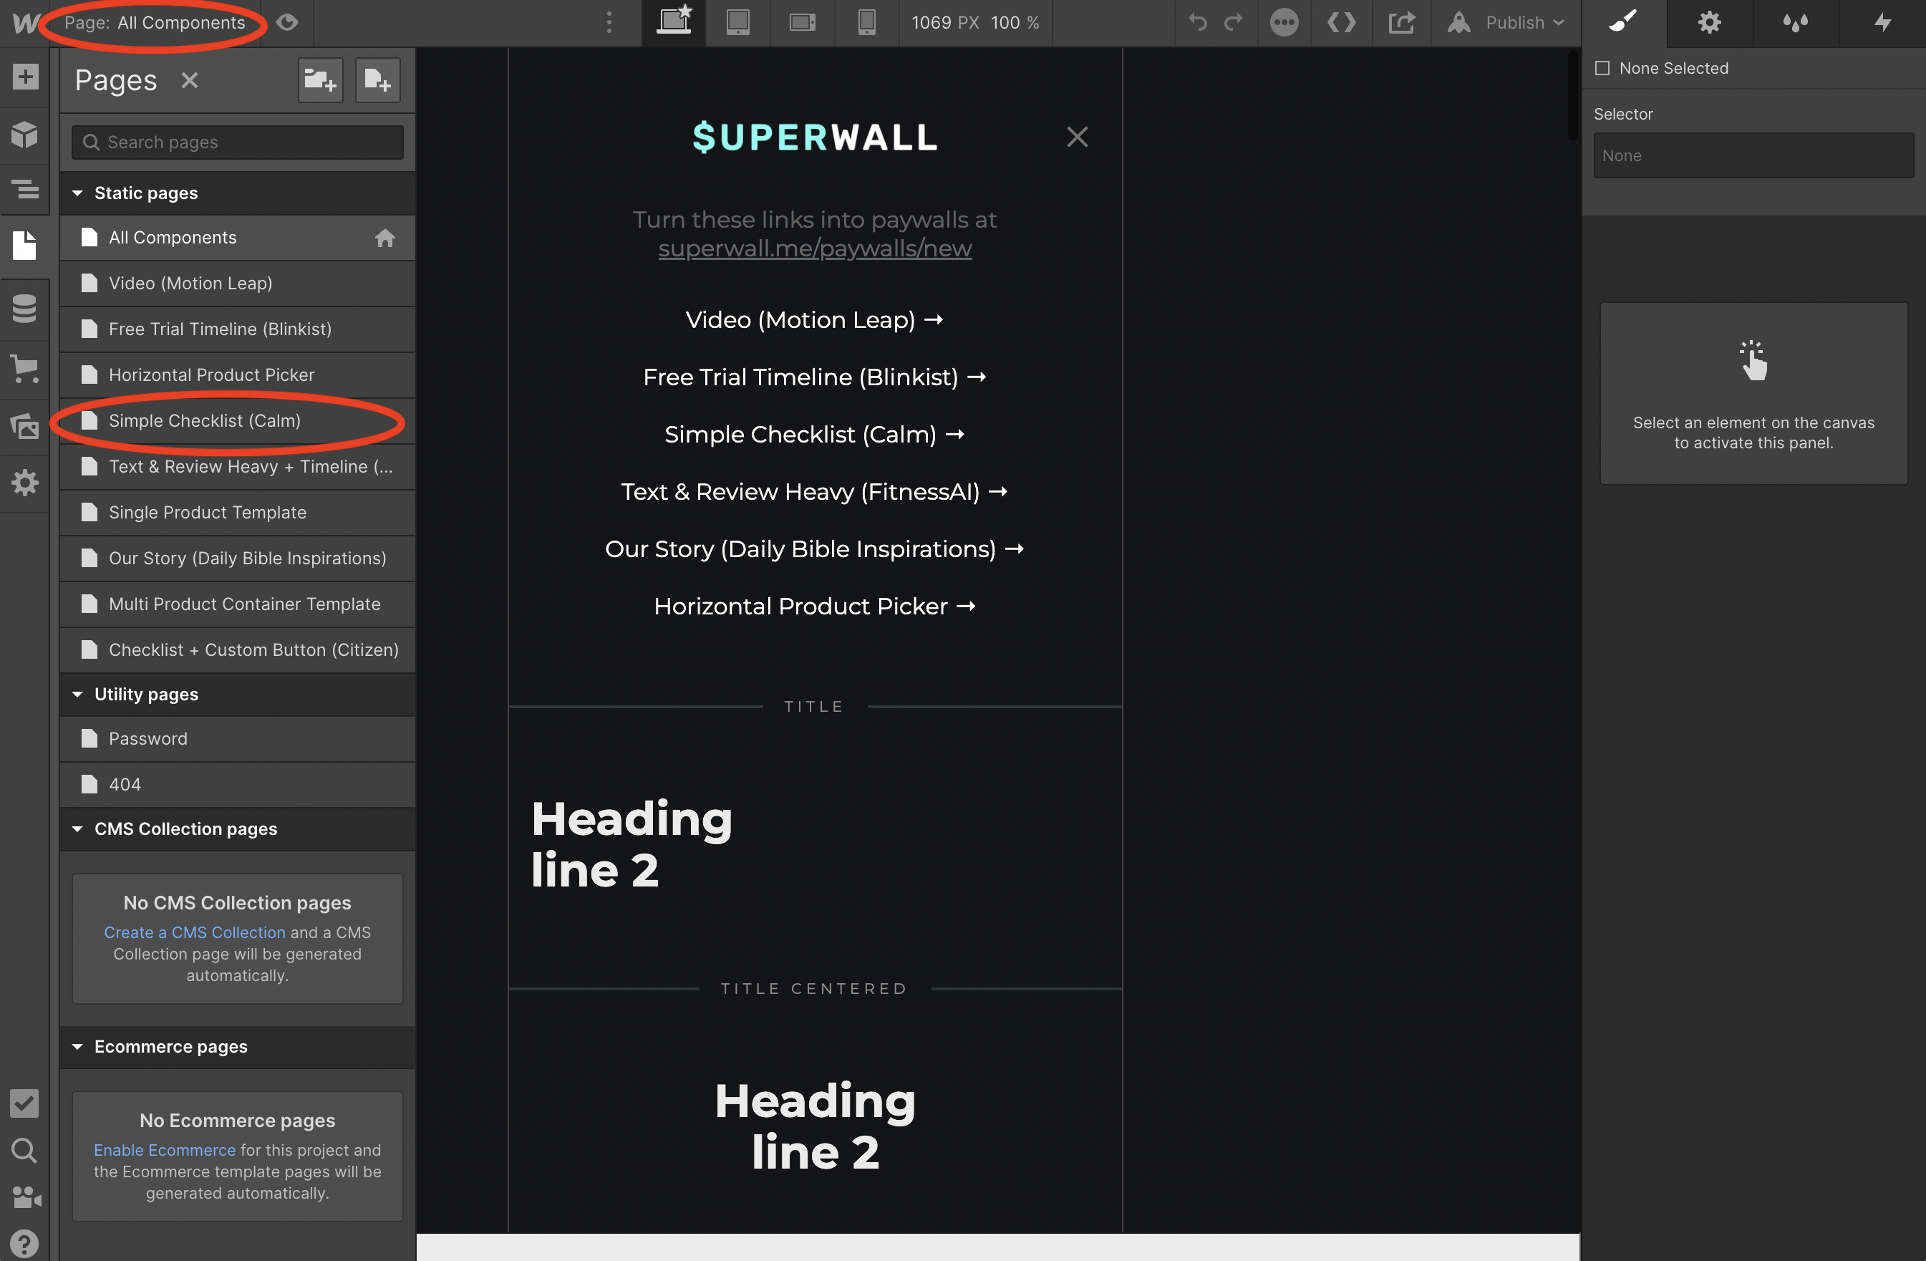This screenshot has height=1261, width=1926.
Task: Click the create new folder icon
Action: (x=319, y=80)
